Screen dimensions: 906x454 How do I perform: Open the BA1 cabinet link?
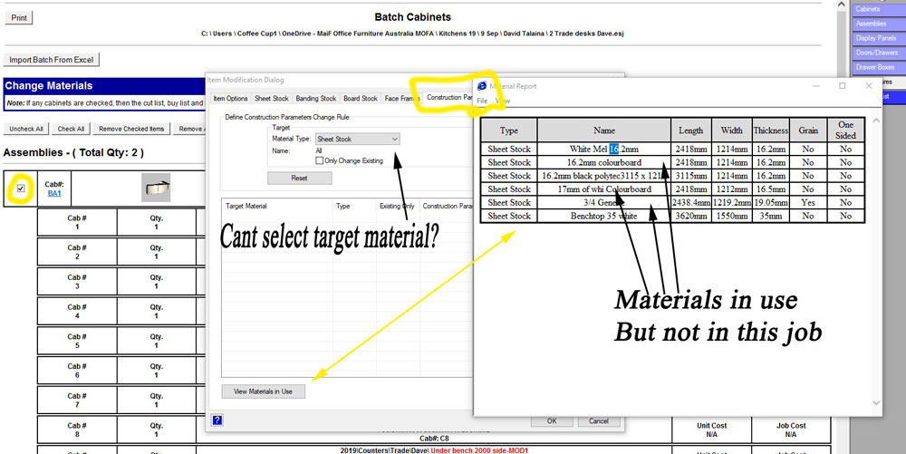click(54, 193)
